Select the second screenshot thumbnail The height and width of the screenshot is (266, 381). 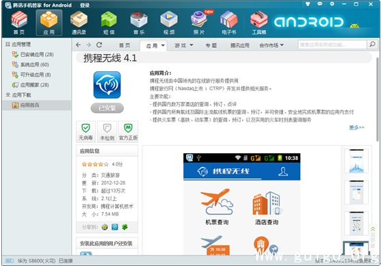coord(356,192)
